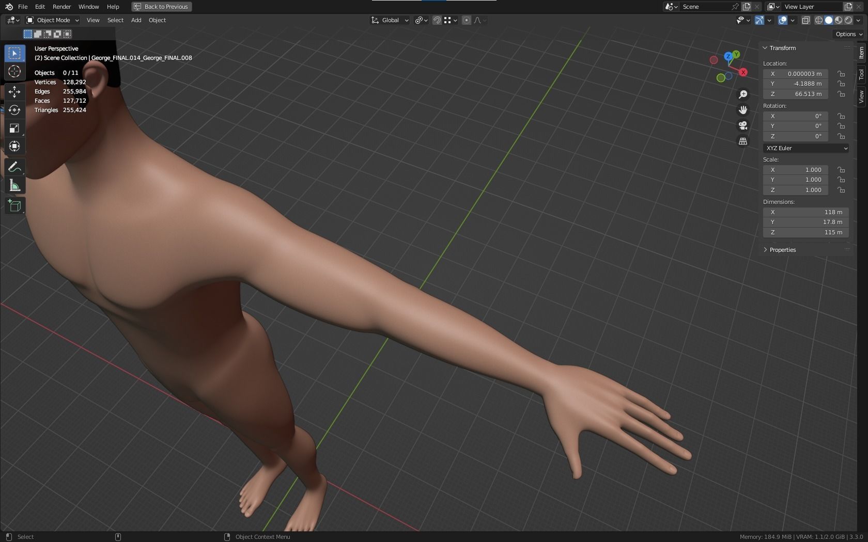Click the zoom view magnifier icon
Image resolution: width=868 pixels, height=542 pixels.
click(x=743, y=94)
